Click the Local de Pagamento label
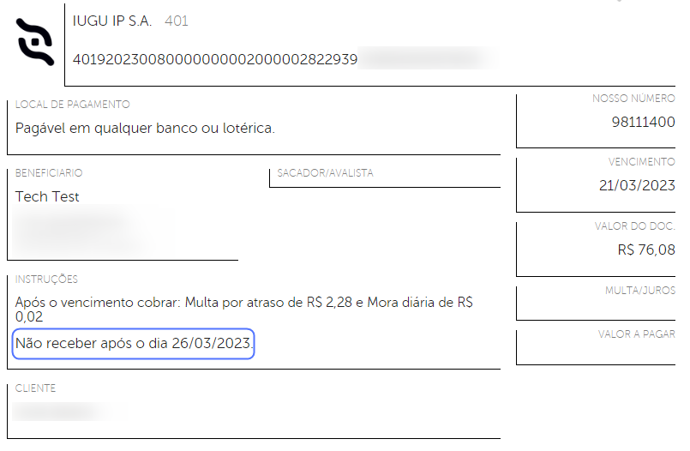The width and height of the screenshot is (690, 451). tap(72, 105)
